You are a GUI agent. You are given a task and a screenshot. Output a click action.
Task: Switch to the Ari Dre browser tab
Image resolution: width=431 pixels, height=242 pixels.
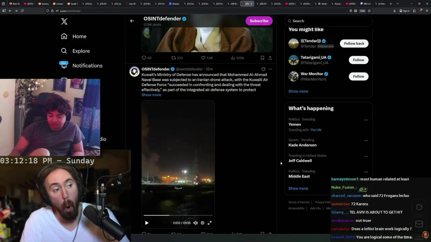[380, 4]
